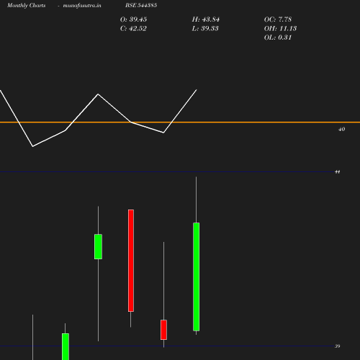This screenshot has height=360, width=360.
Task: Click the 'OC: 7.78' reading
Action: [x=278, y=19]
